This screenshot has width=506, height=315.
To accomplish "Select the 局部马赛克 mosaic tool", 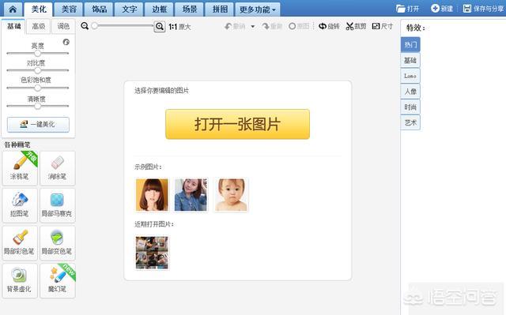I will pyautogui.click(x=58, y=205).
